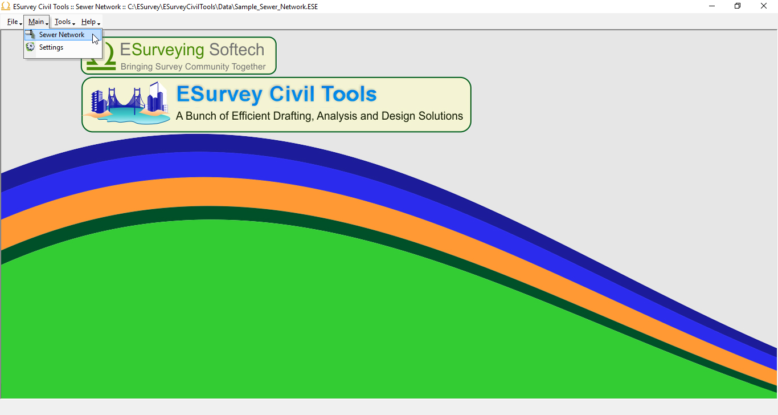Click the Sewer Network pipe icon

tap(31, 34)
